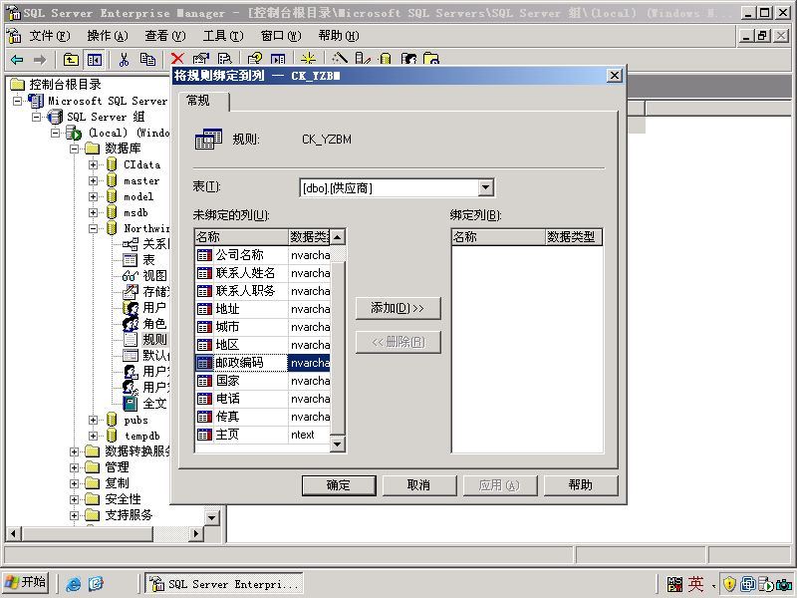797x598 pixels.
Task: Collapse the Northwind database node
Action: (93, 229)
